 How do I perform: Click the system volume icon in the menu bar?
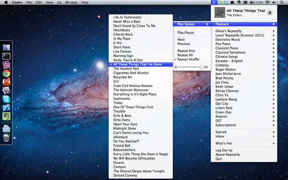(x=274, y=3)
